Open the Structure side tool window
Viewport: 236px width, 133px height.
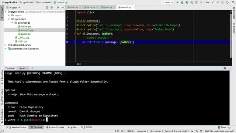2,116
